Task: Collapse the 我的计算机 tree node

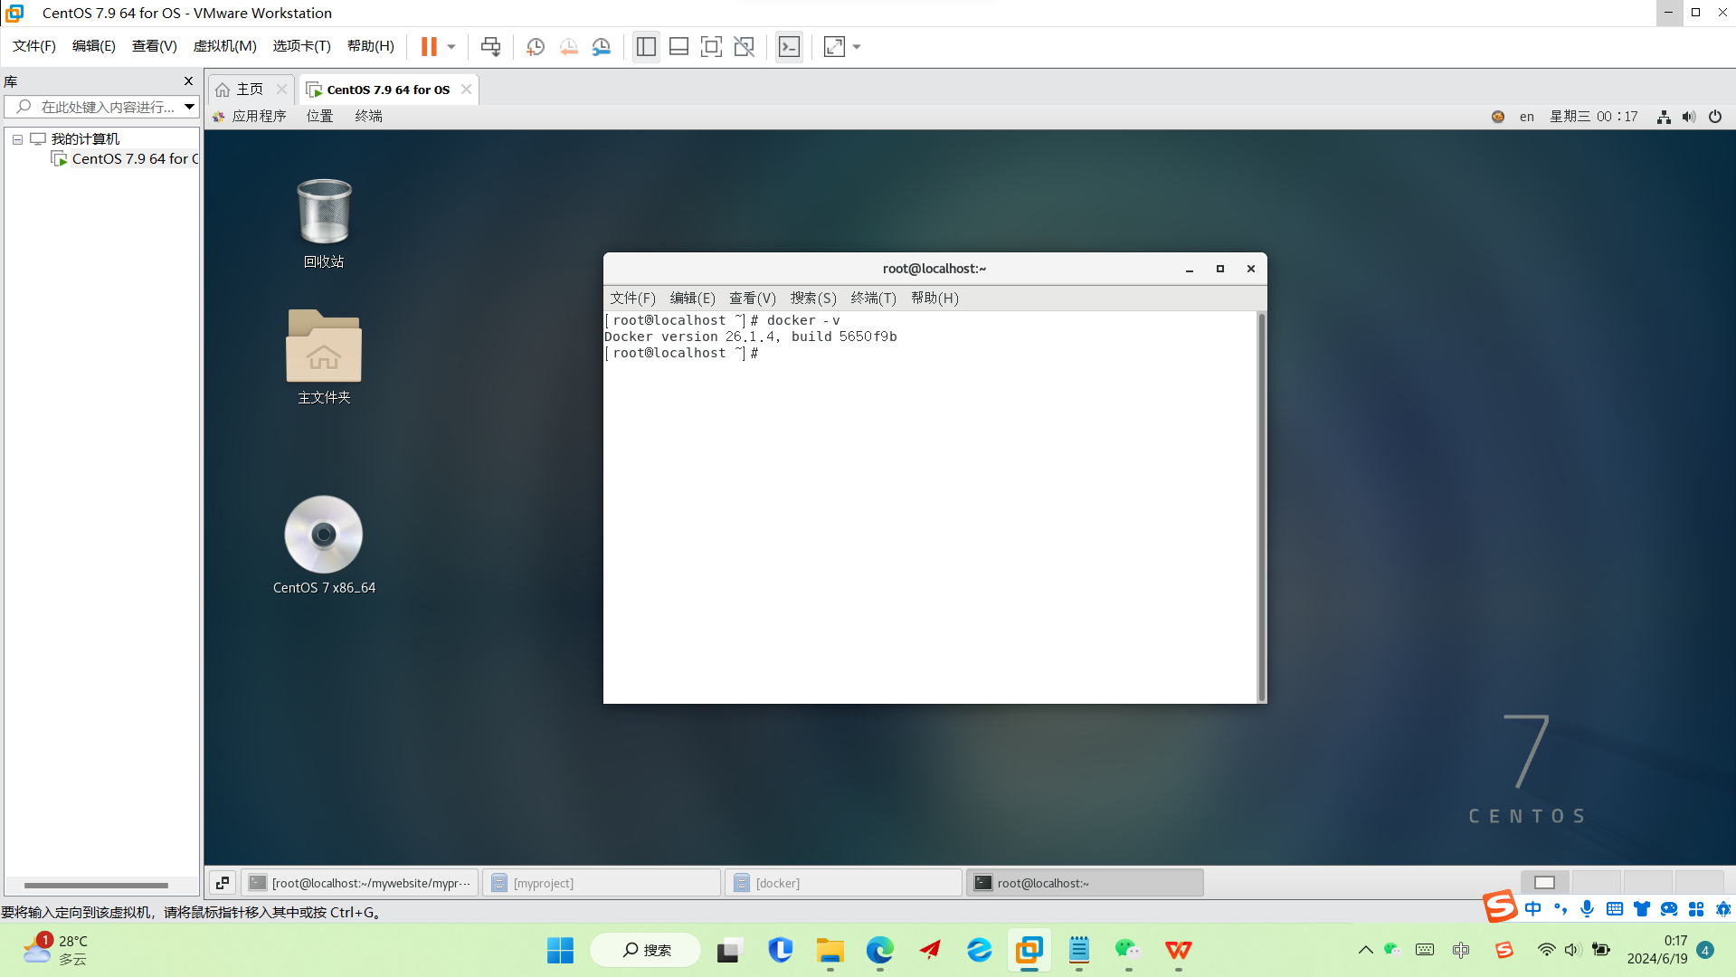Action: click(x=17, y=139)
